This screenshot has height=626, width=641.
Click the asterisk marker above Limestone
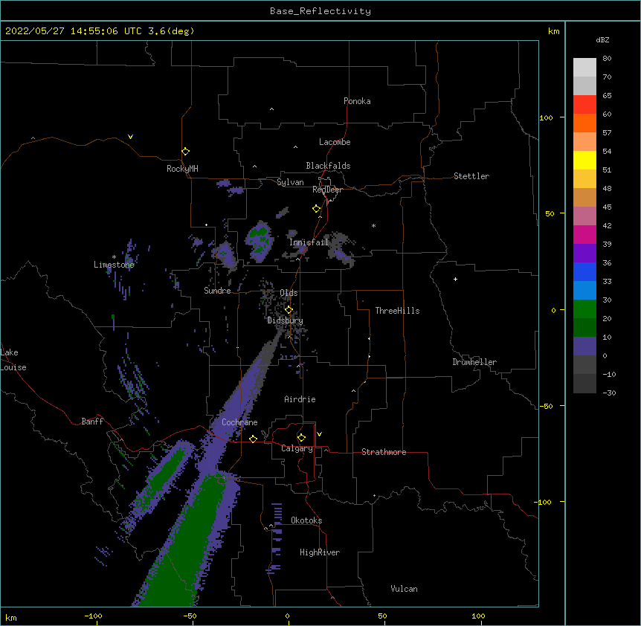tap(114, 257)
